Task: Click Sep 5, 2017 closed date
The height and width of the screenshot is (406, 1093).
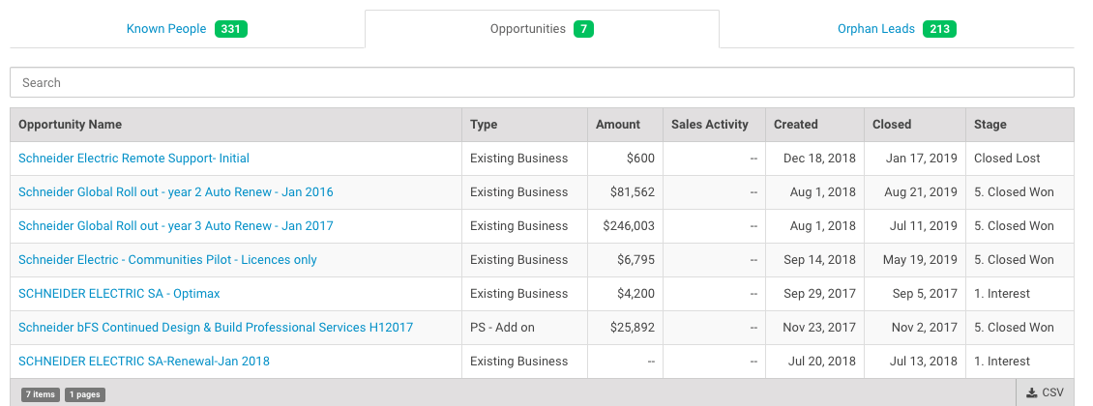Action: tap(925, 294)
